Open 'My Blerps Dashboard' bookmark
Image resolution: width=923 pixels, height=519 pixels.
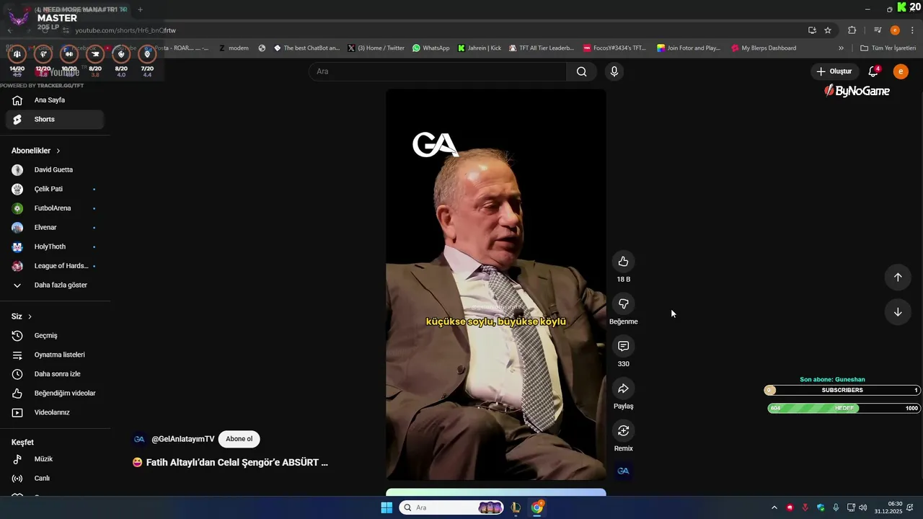coord(764,48)
